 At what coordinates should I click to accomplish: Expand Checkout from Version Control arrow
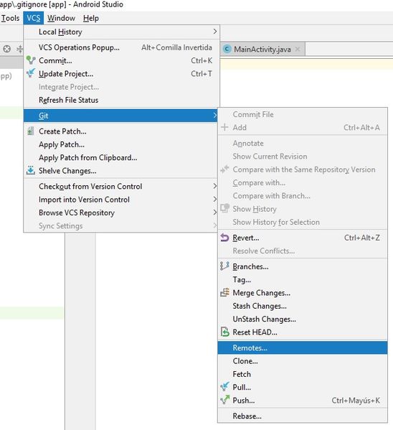(215, 186)
